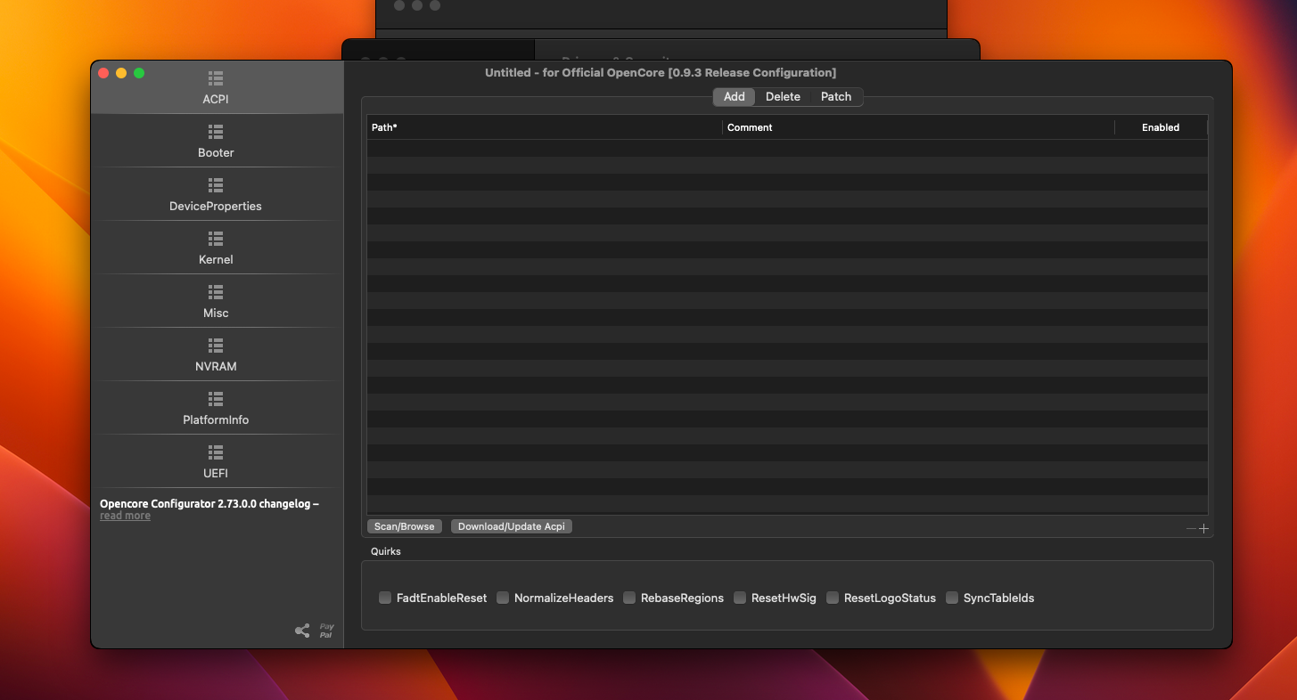Switch to the UEFI section icon
Image resolution: width=1297 pixels, height=700 pixels.
click(x=216, y=452)
